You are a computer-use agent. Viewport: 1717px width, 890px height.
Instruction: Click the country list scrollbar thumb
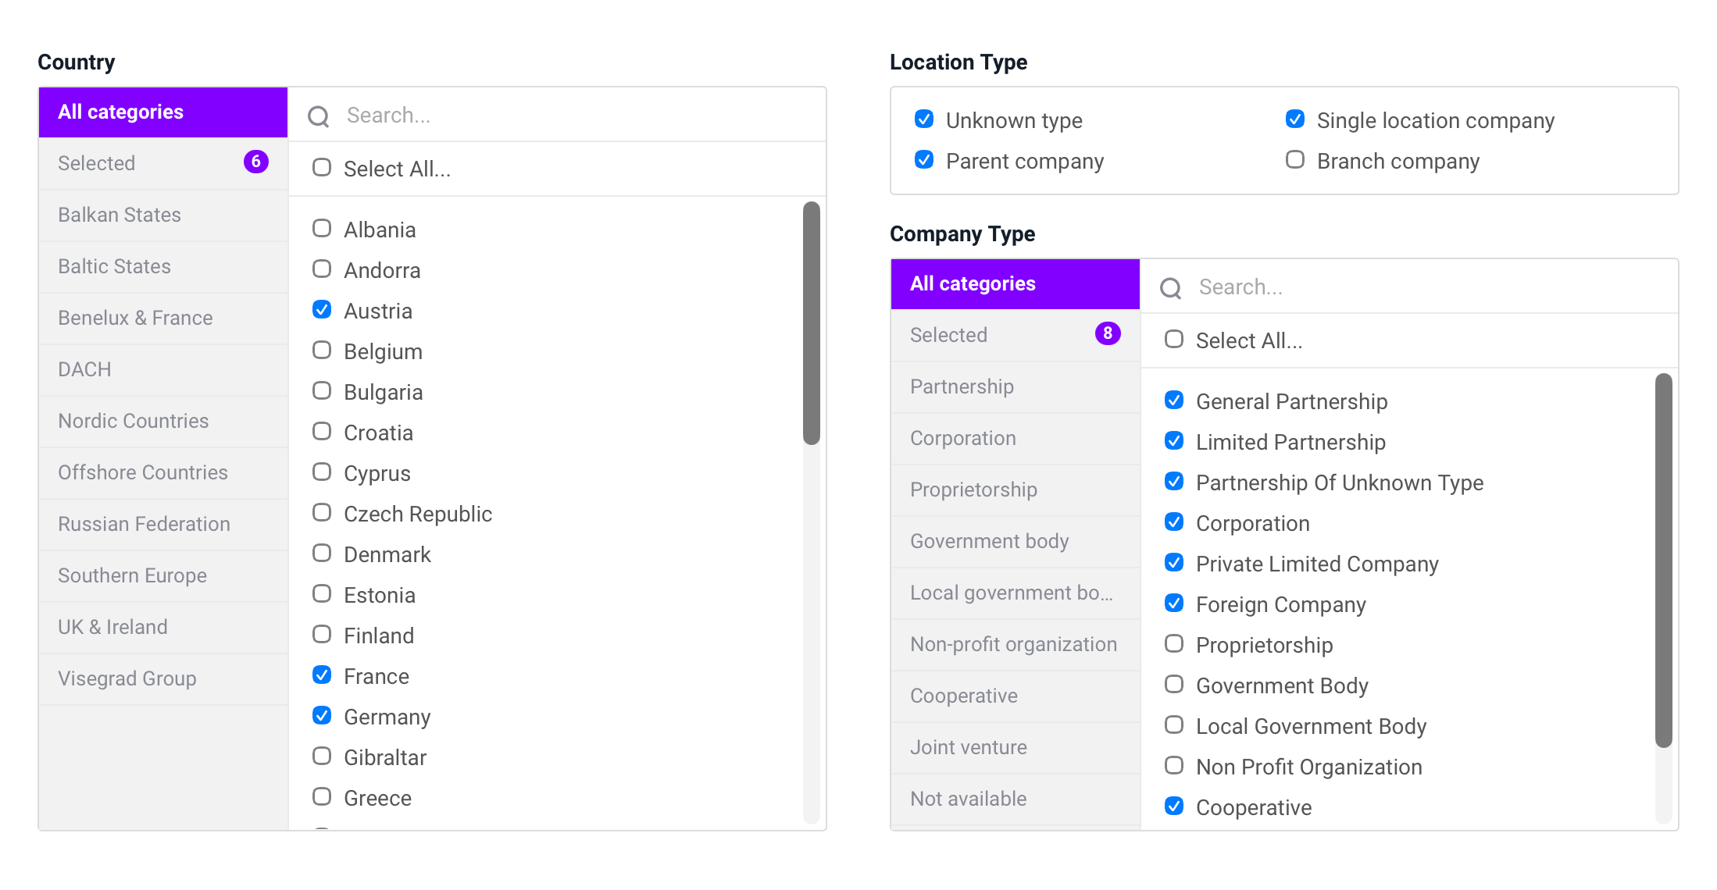(812, 323)
